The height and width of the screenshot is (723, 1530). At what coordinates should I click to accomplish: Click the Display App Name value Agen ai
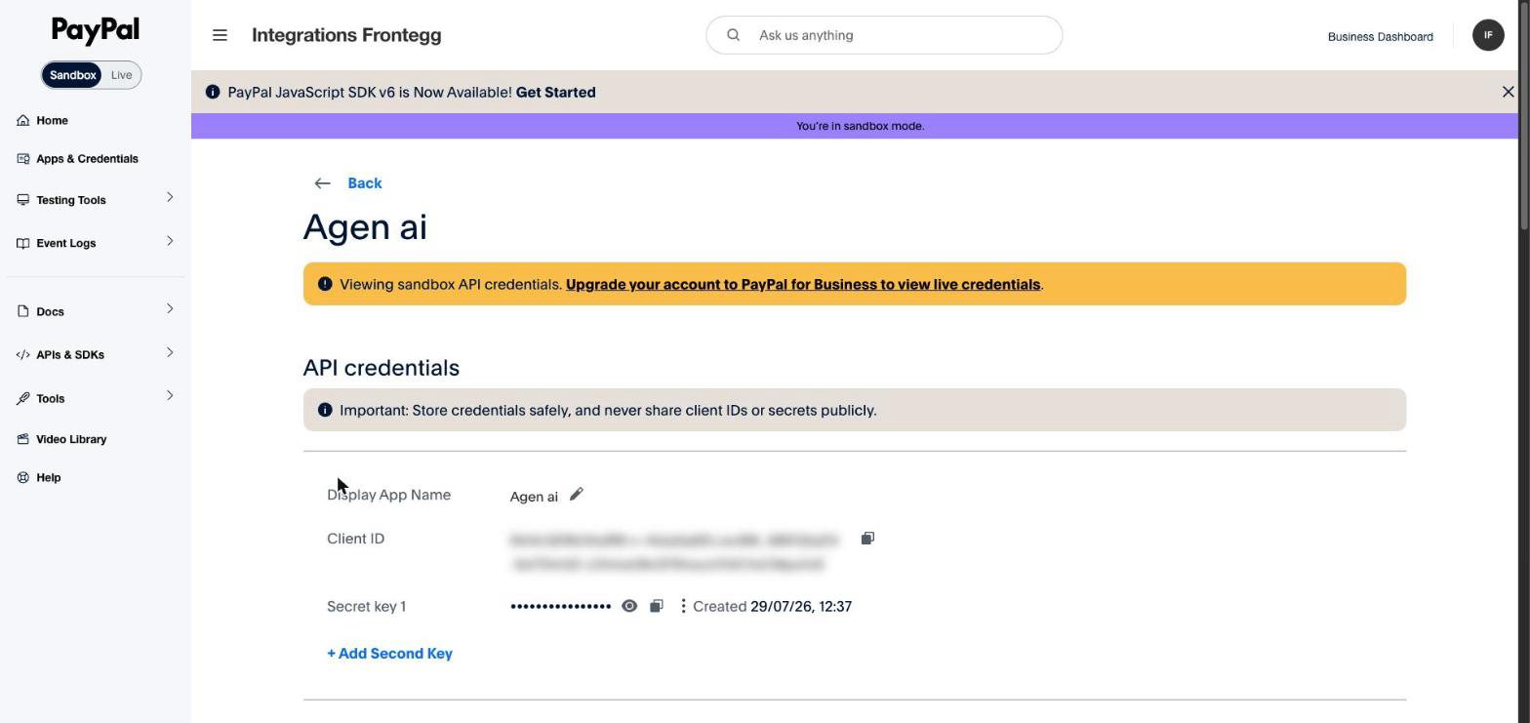tap(534, 497)
